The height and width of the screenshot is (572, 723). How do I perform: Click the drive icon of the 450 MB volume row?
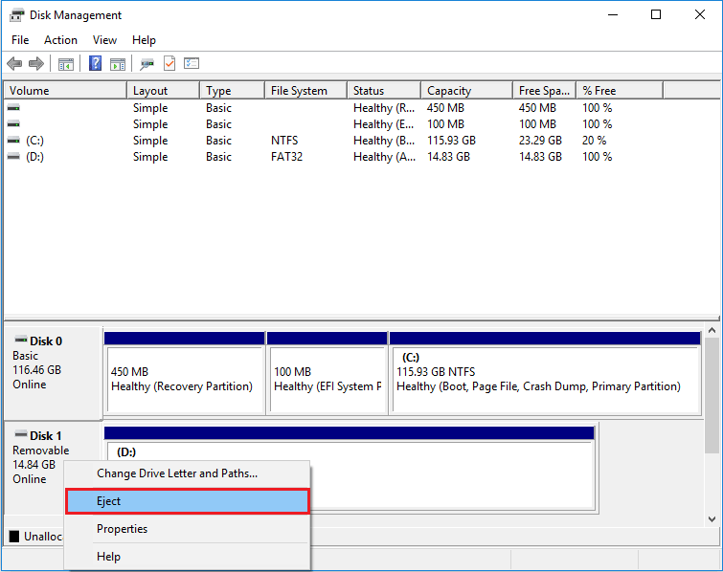[x=13, y=108]
